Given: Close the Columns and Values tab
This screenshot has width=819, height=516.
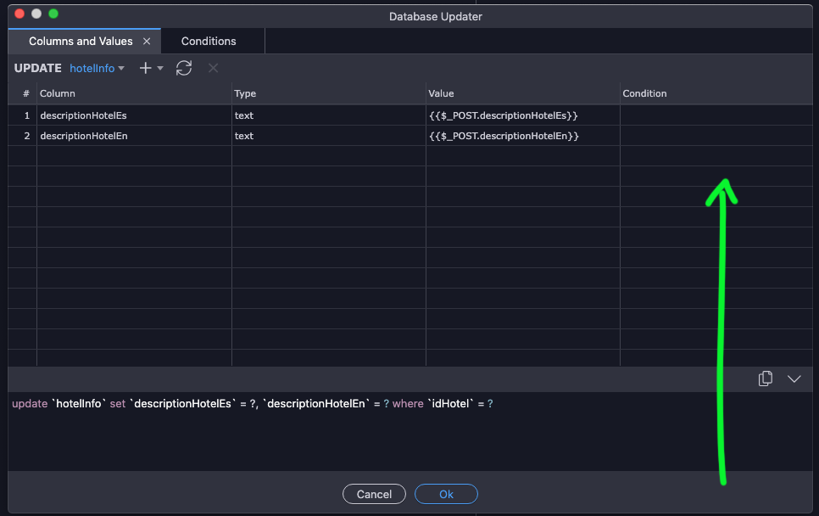Looking at the screenshot, I should (147, 42).
